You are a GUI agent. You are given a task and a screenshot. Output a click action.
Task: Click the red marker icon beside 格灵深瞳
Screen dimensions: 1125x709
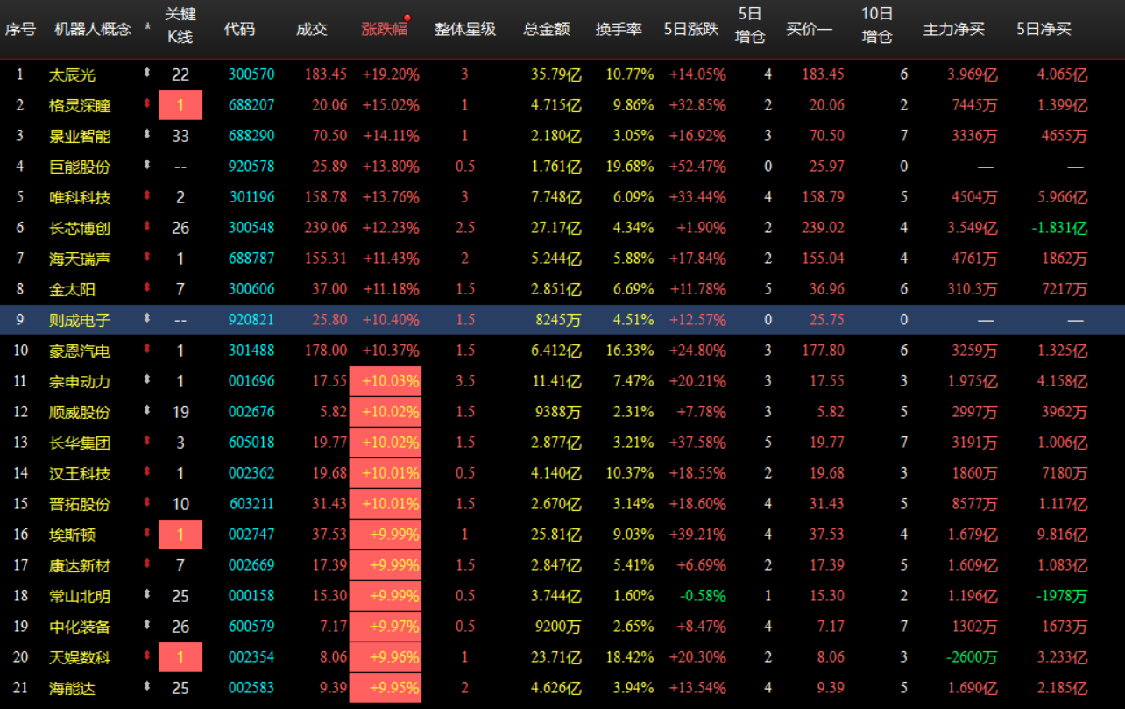[147, 105]
